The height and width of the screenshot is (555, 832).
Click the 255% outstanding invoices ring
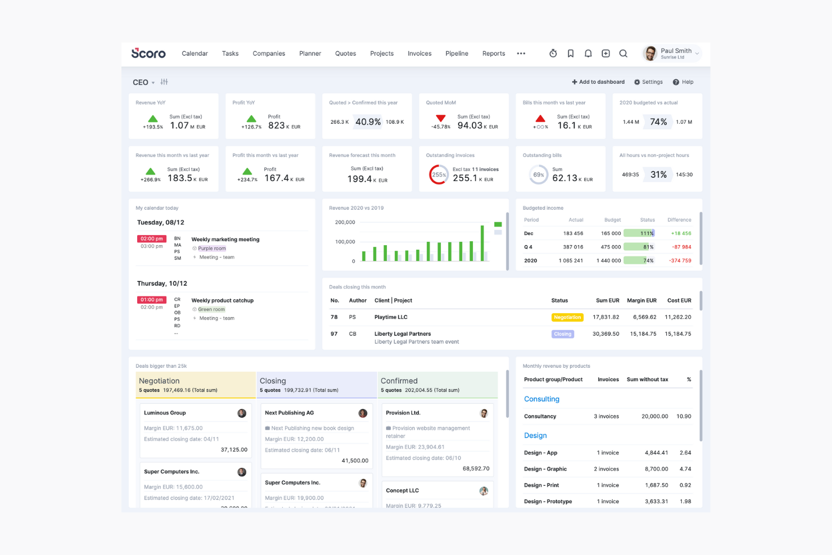pyautogui.click(x=438, y=174)
